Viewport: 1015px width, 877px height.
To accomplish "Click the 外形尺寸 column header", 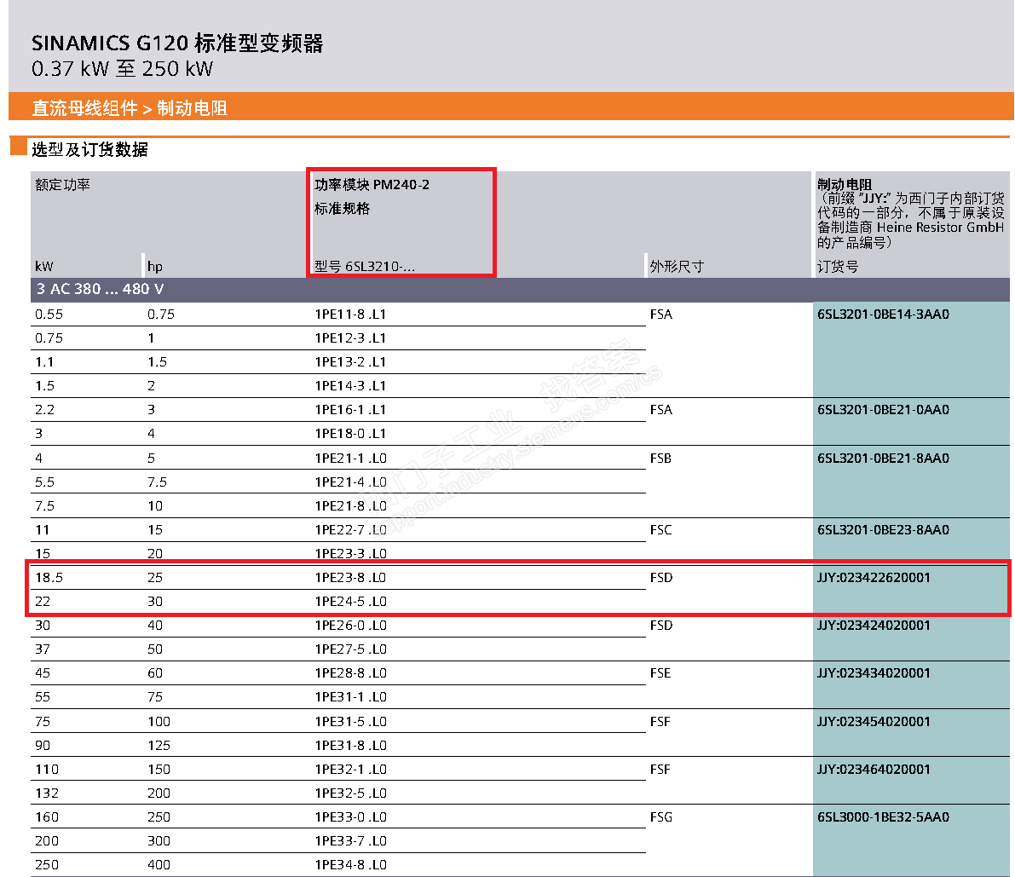I will click(x=677, y=266).
